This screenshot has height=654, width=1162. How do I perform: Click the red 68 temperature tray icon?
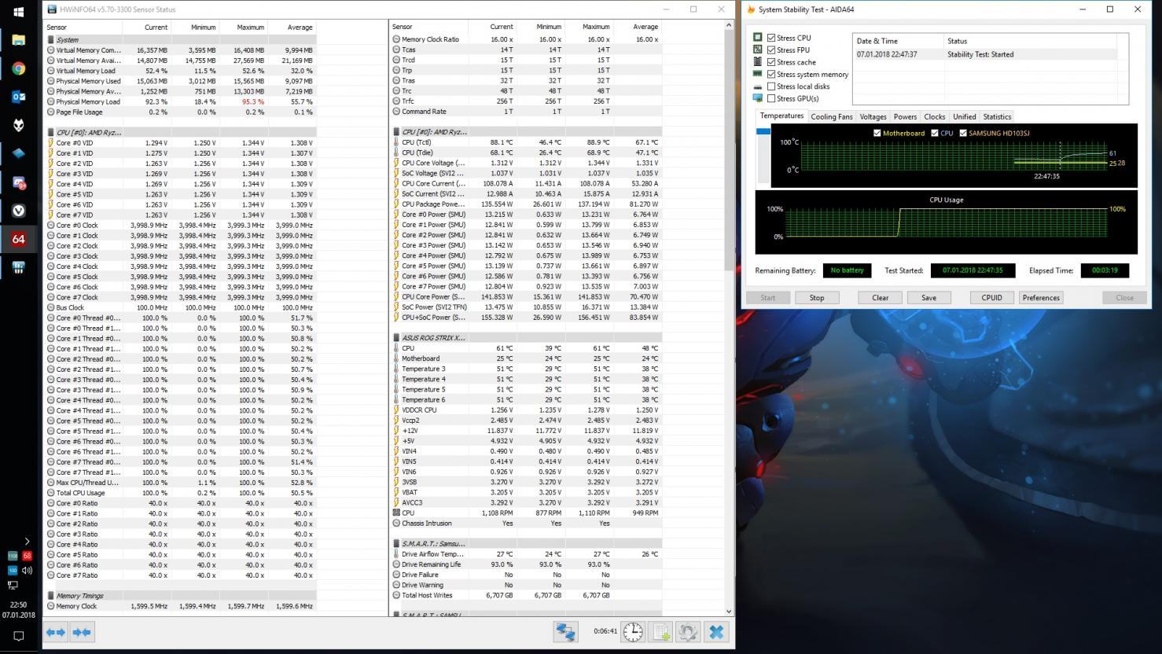tap(27, 556)
